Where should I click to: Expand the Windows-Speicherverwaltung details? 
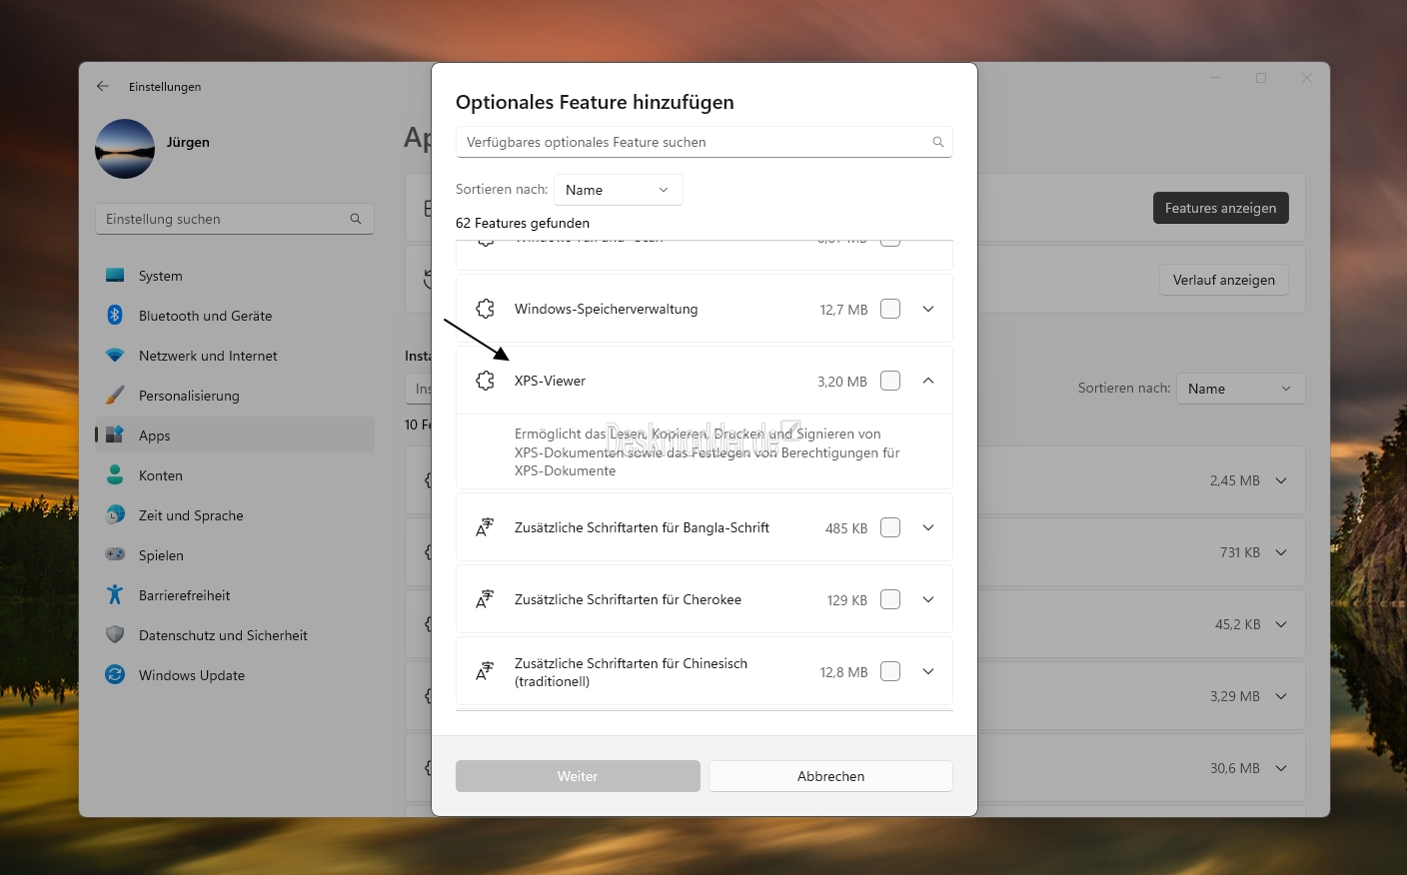(x=928, y=309)
